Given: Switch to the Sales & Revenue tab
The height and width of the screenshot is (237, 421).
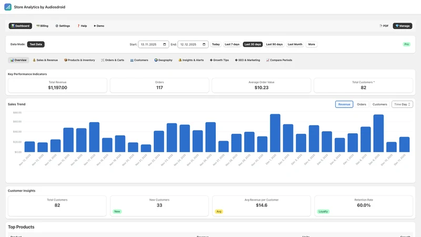Looking at the screenshot, I should point(45,60).
